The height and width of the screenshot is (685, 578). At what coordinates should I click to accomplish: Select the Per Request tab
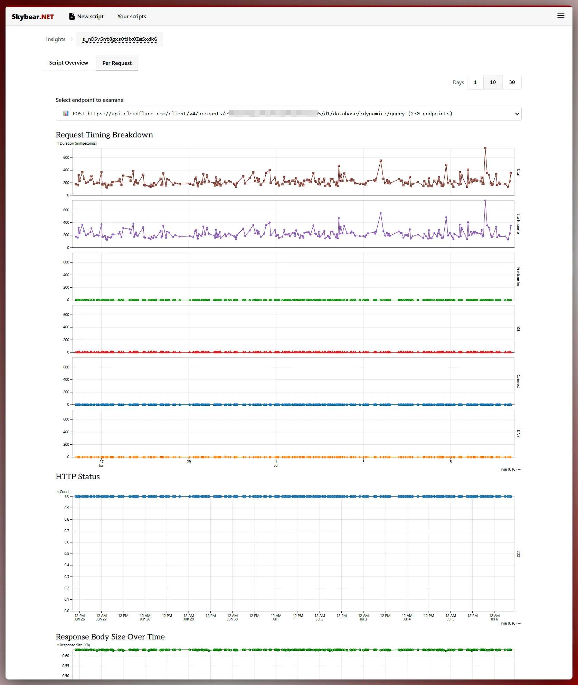tap(117, 63)
